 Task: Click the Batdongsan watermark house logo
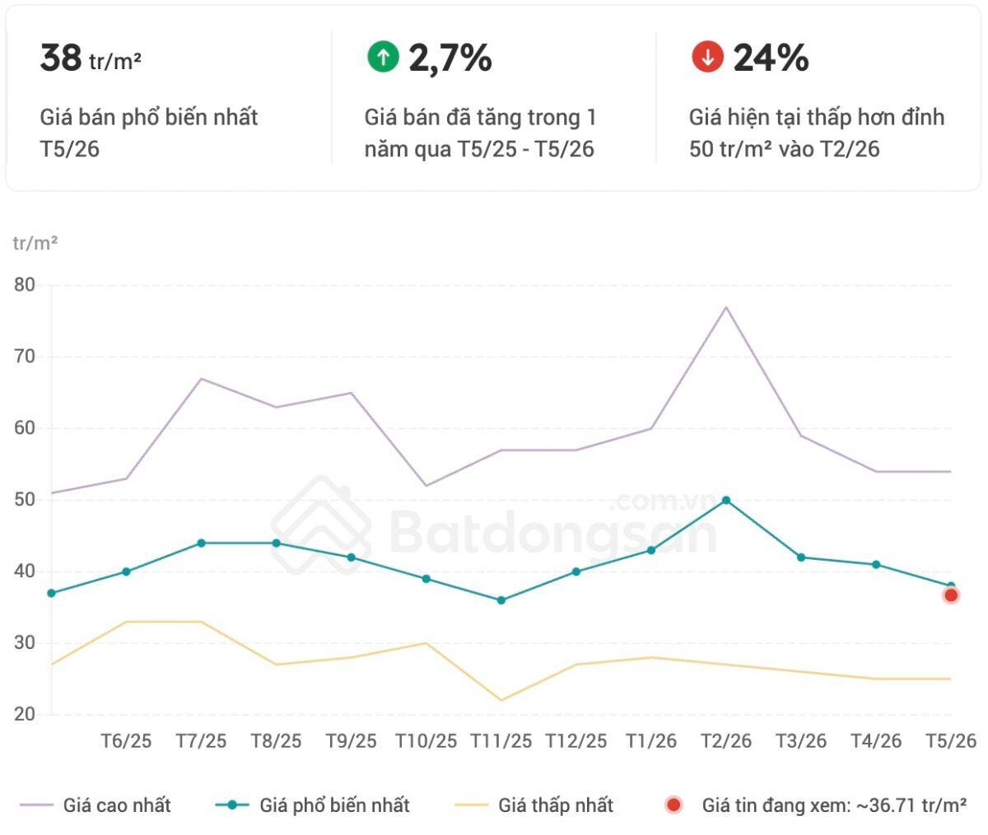point(321,525)
